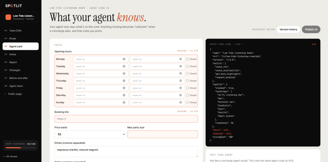Click the Max party size field

(x=162, y=134)
